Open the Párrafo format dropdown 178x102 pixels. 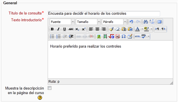point(114,22)
